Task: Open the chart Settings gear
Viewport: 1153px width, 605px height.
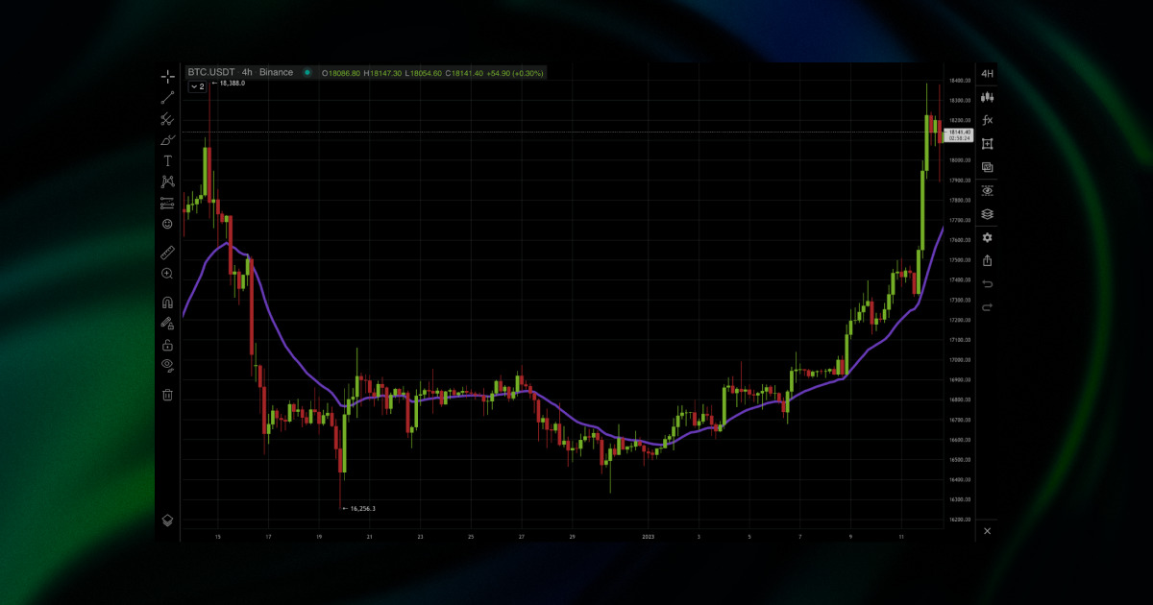Action: click(988, 237)
